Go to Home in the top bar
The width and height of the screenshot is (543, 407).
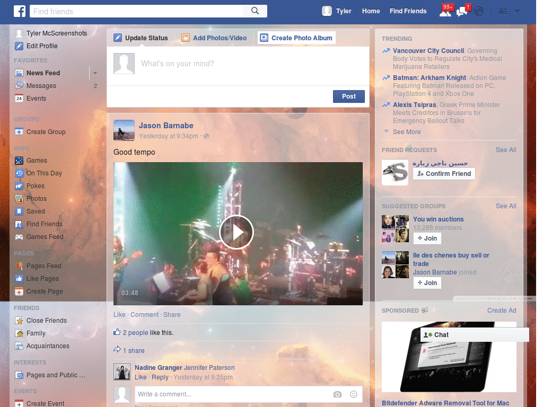click(371, 11)
